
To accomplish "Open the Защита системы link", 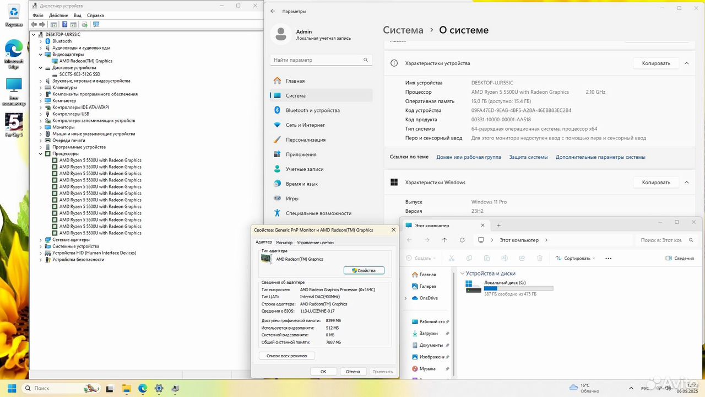I will coord(528,157).
